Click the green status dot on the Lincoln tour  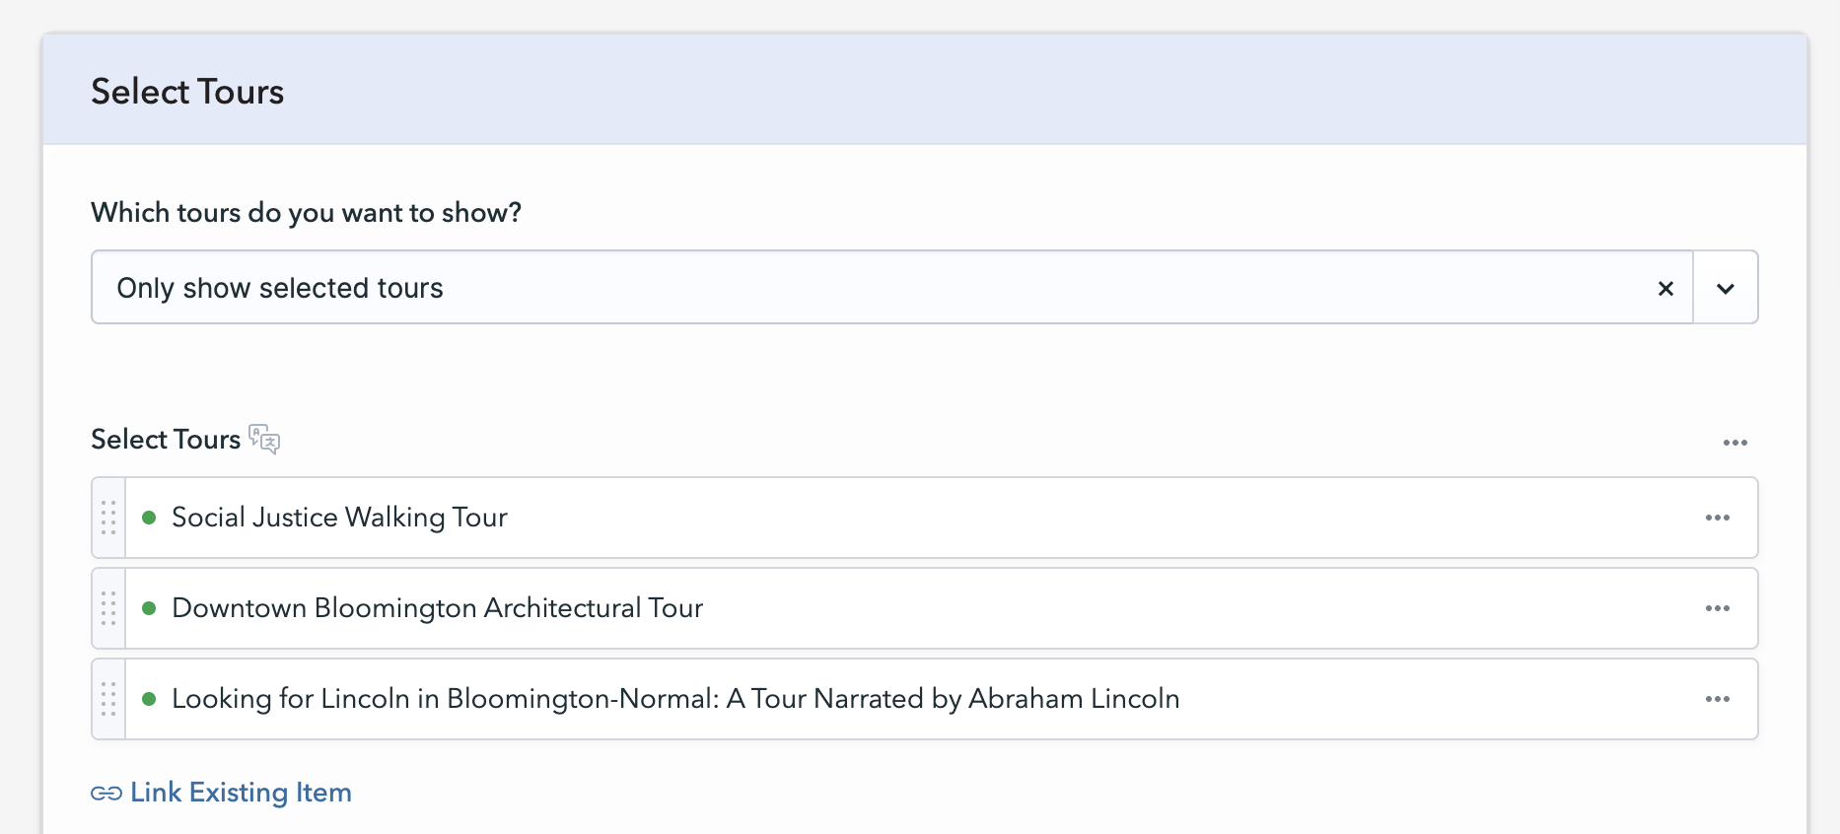(149, 699)
